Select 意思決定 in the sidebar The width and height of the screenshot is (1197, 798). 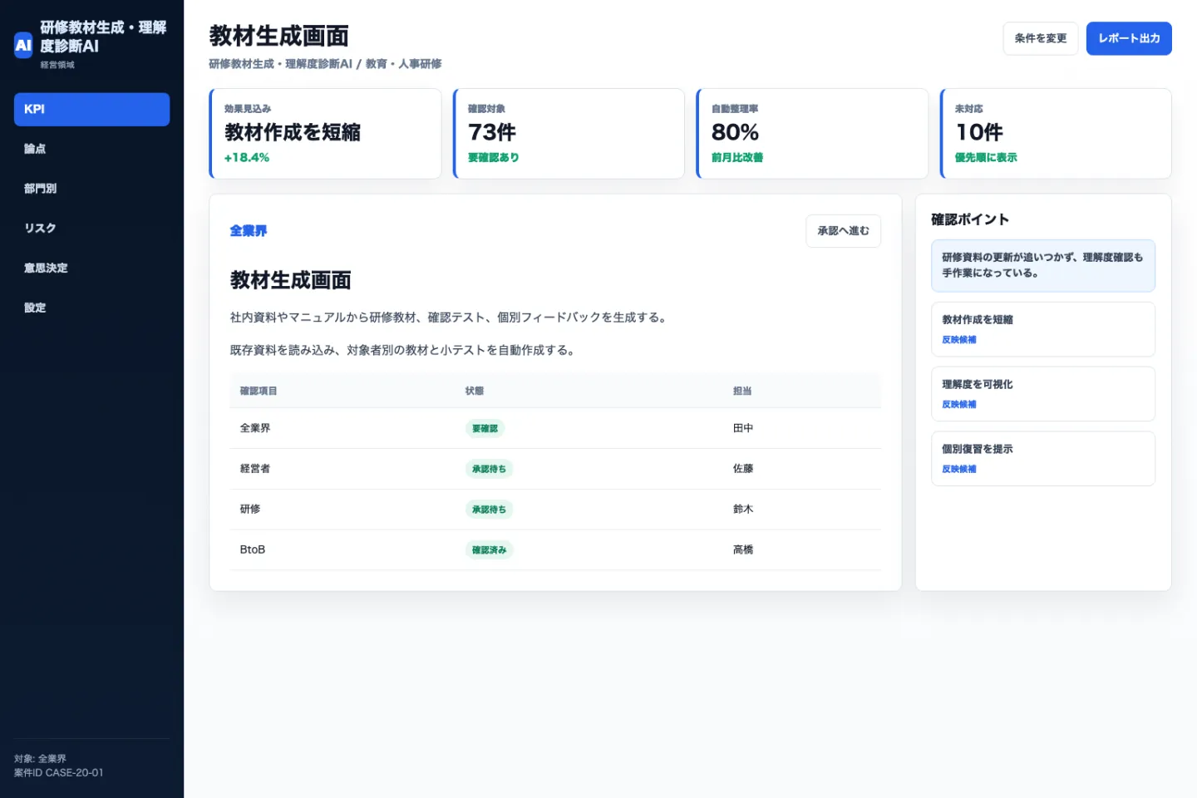click(91, 268)
